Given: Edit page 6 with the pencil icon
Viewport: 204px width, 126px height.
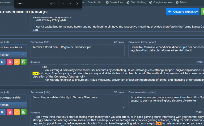Looking at the screenshot, I should tap(17, 112).
